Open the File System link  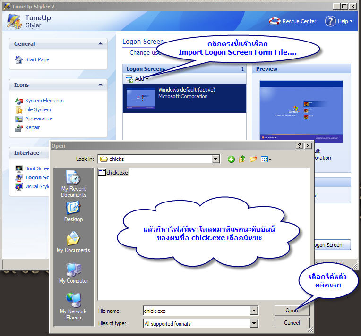(38, 109)
